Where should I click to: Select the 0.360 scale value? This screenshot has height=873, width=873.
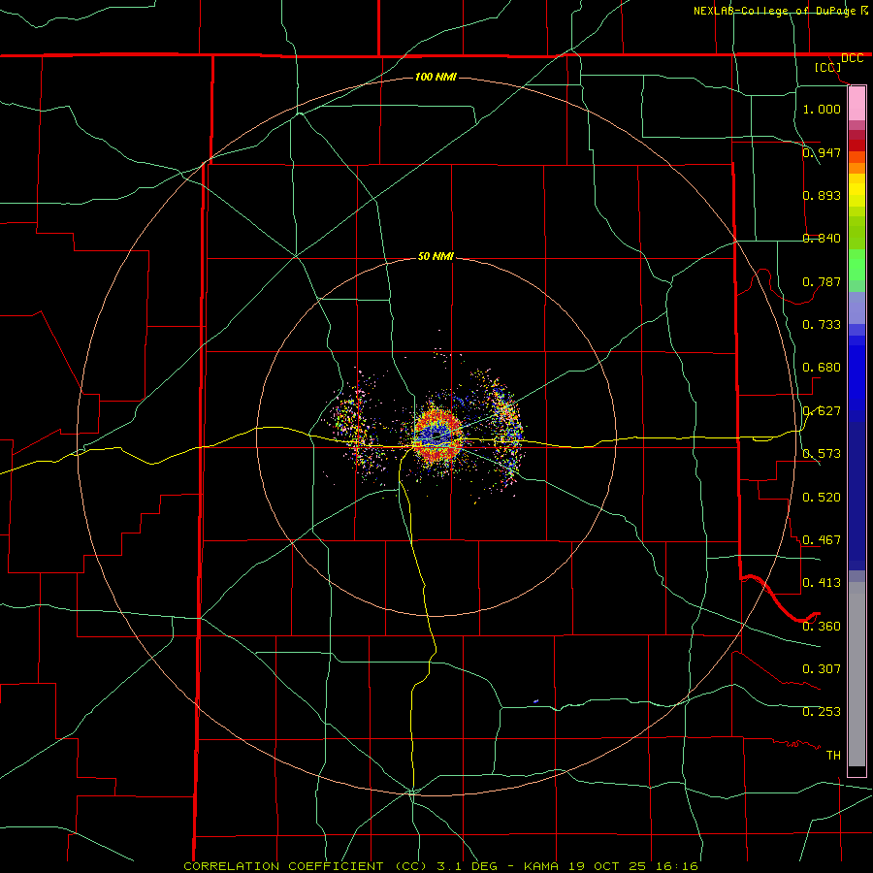pos(822,627)
